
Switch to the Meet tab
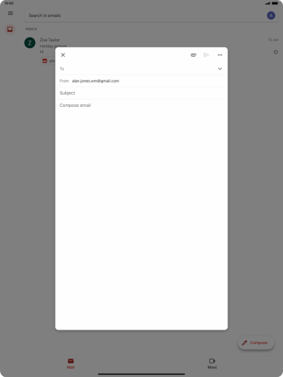(x=212, y=363)
